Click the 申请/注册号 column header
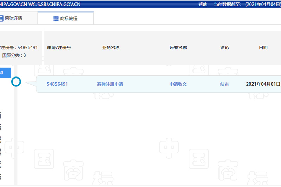The height and width of the screenshot is (187, 281). coord(59,48)
